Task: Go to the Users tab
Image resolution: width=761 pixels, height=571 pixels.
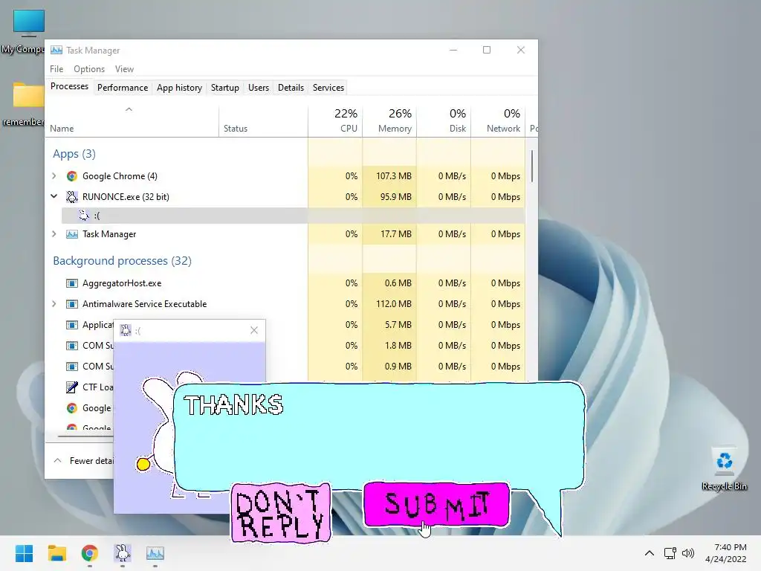Action: [258, 88]
